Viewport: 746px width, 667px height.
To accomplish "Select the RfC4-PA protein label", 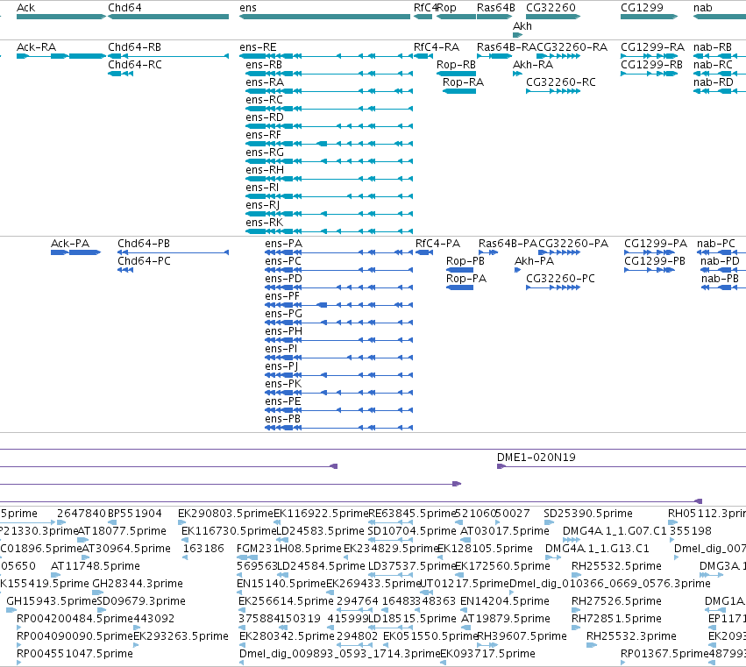I will [437, 244].
